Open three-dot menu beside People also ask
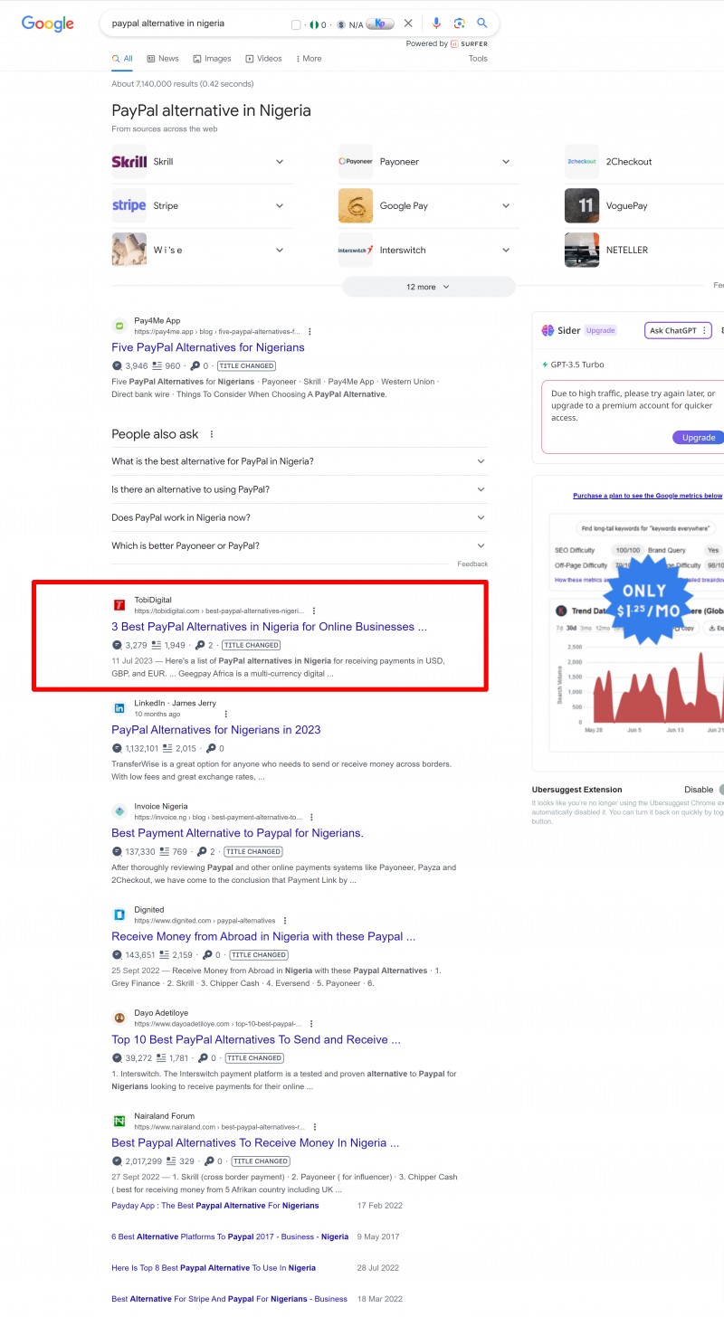The width and height of the screenshot is (724, 1317). [212, 434]
